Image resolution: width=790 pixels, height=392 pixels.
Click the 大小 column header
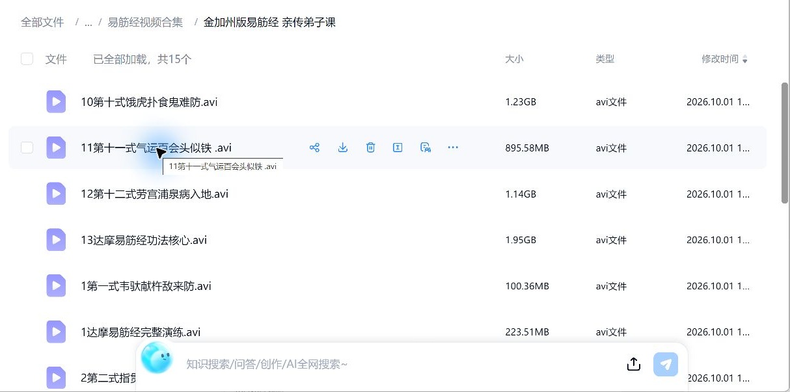514,59
